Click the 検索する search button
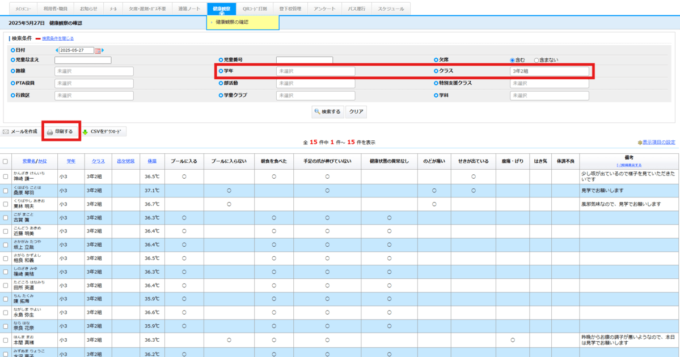 tap(328, 112)
